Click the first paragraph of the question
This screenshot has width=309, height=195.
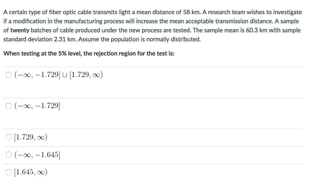(x=151, y=25)
